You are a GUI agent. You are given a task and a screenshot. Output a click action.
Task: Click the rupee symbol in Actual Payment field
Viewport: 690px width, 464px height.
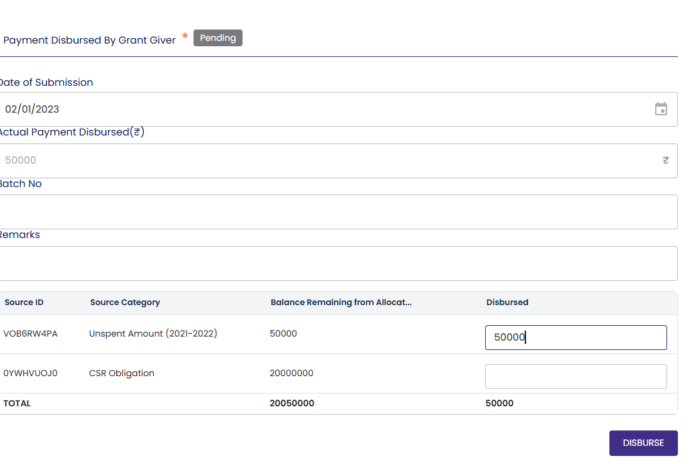[665, 161]
